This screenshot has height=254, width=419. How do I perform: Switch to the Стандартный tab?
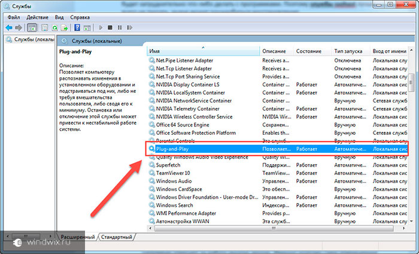coord(116,237)
